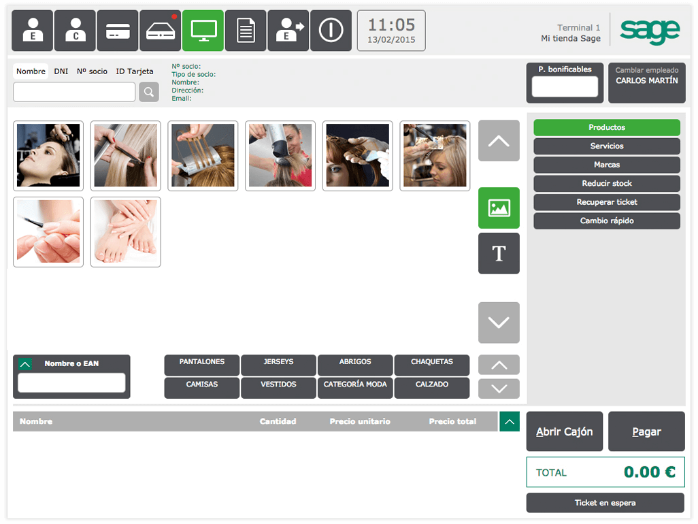
Task: Select the PANTALONES category
Action: pyautogui.click(x=201, y=365)
